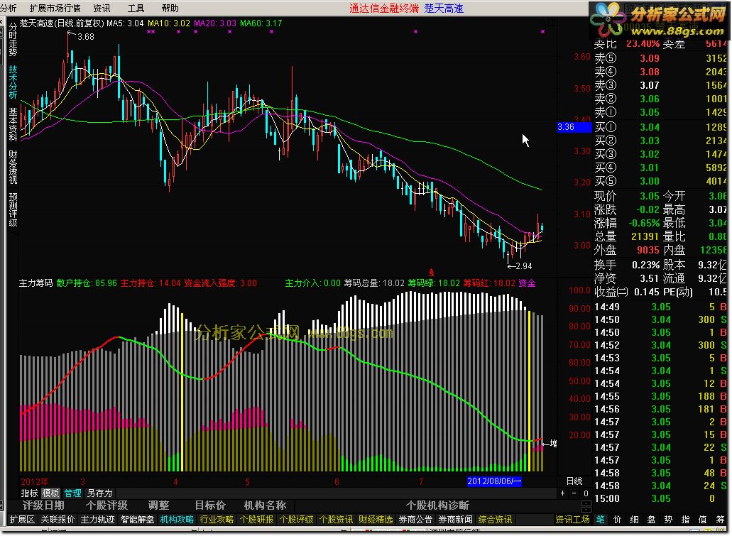
Task: Select the 个股研报 tab
Action: pos(256,519)
